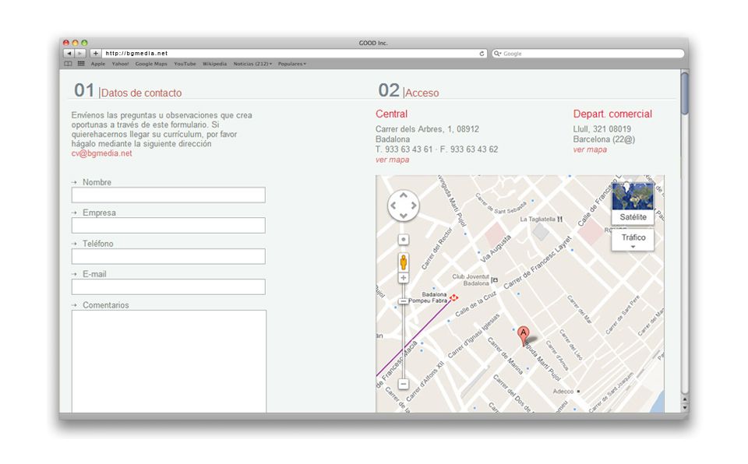Open the Google Maps bookmark
This screenshot has height=464, width=748.
click(151, 64)
